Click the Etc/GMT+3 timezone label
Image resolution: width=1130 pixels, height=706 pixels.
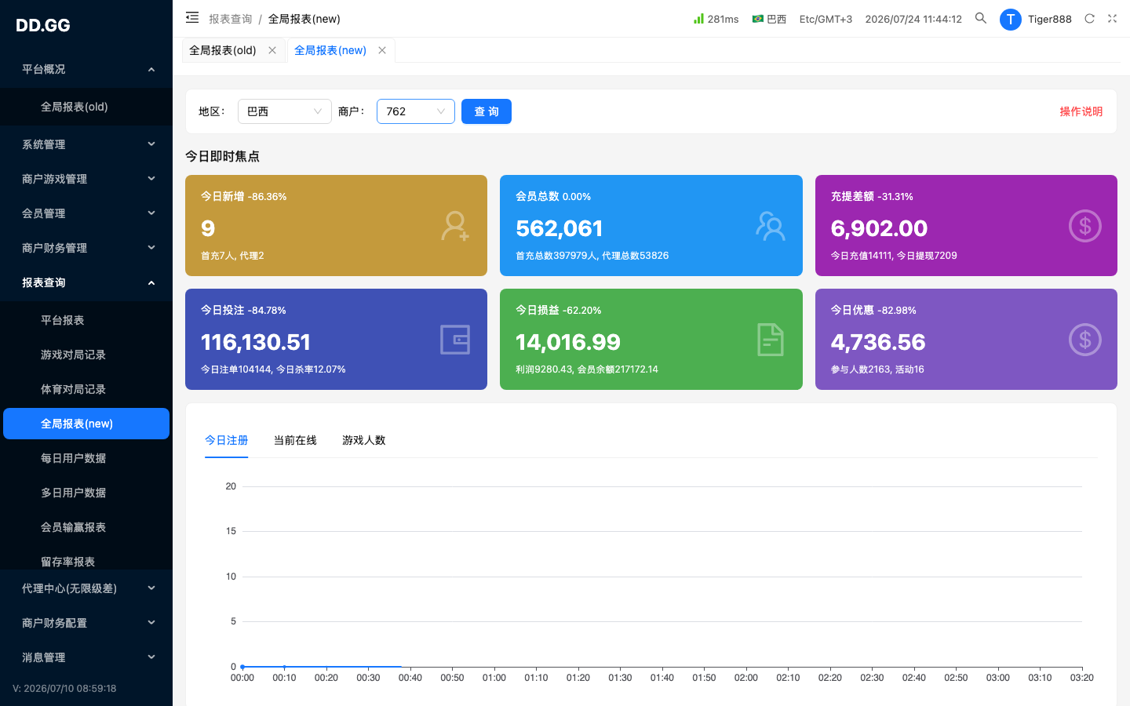tap(826, 19)
